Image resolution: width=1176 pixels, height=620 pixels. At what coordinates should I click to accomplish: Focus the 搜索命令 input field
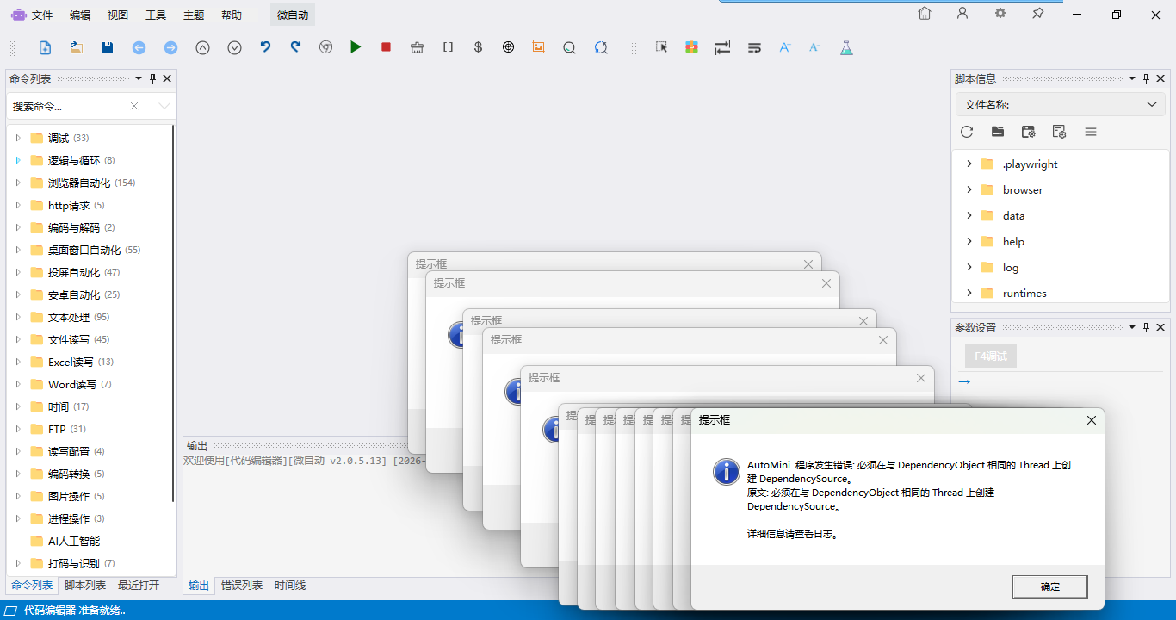(x=67, y=106)
